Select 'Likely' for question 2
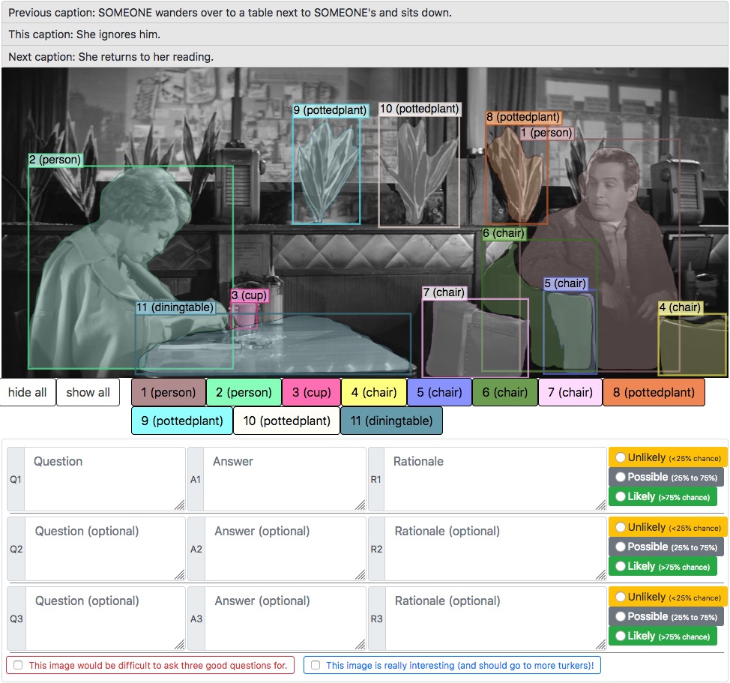The width and height of the screenshot is (730, 683). click(620, 567)
